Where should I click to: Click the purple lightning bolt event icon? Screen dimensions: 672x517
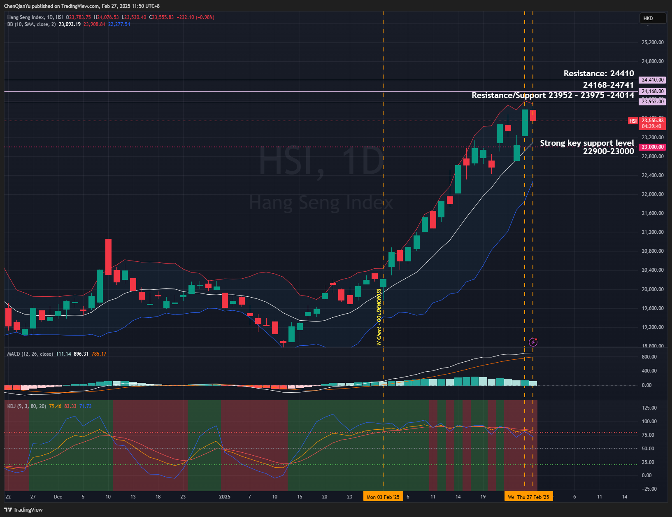pos(533,342)
